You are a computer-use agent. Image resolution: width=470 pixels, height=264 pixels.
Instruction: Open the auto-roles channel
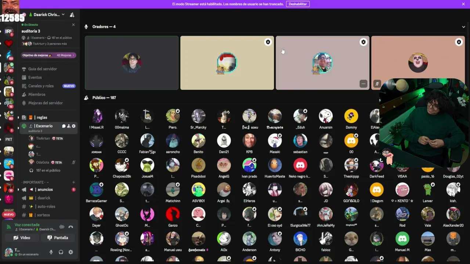(x=48, y=206)
